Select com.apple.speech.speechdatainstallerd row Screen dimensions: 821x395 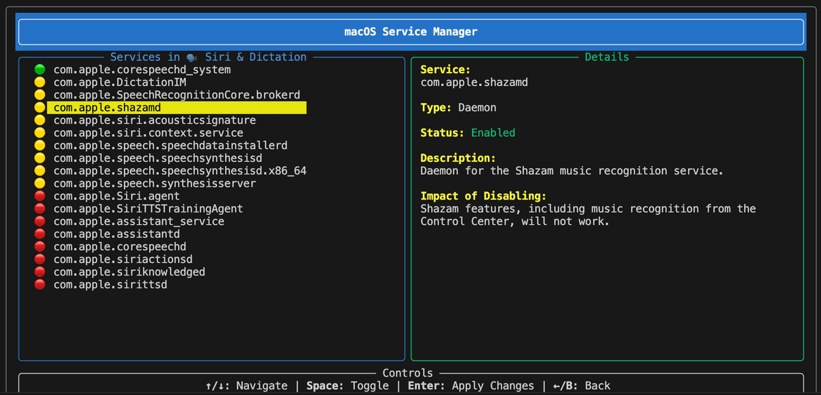(170, 146)
